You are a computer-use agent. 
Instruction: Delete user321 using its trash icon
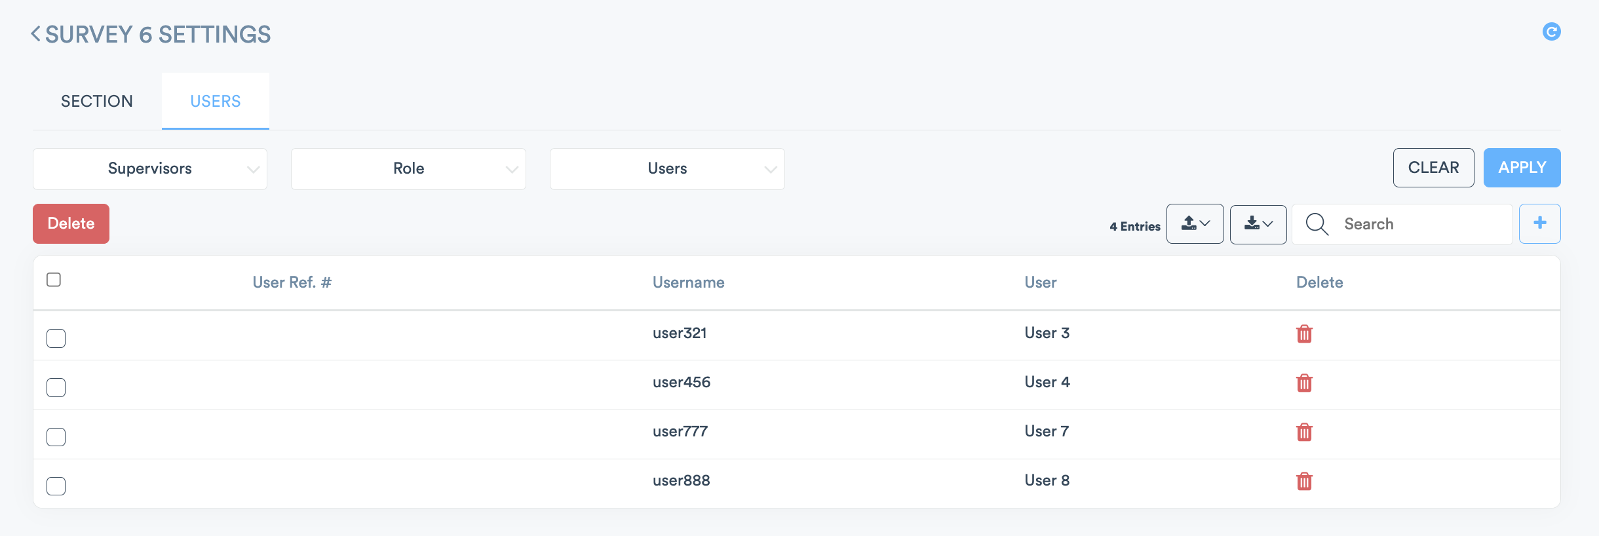1304,334
